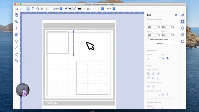Align objects to top edge

coord(149,78)
